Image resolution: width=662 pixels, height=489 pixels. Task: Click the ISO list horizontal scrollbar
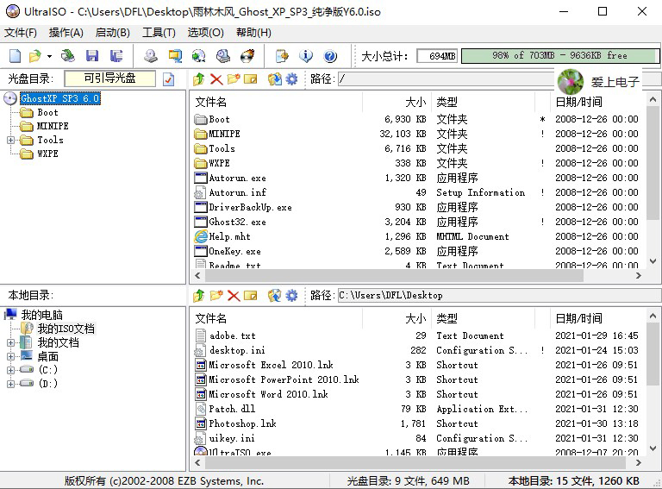pyautogui.click(x=394, y=276)
